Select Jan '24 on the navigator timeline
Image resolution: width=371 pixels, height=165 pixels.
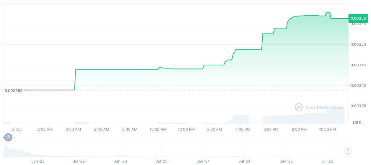(203, 161)
